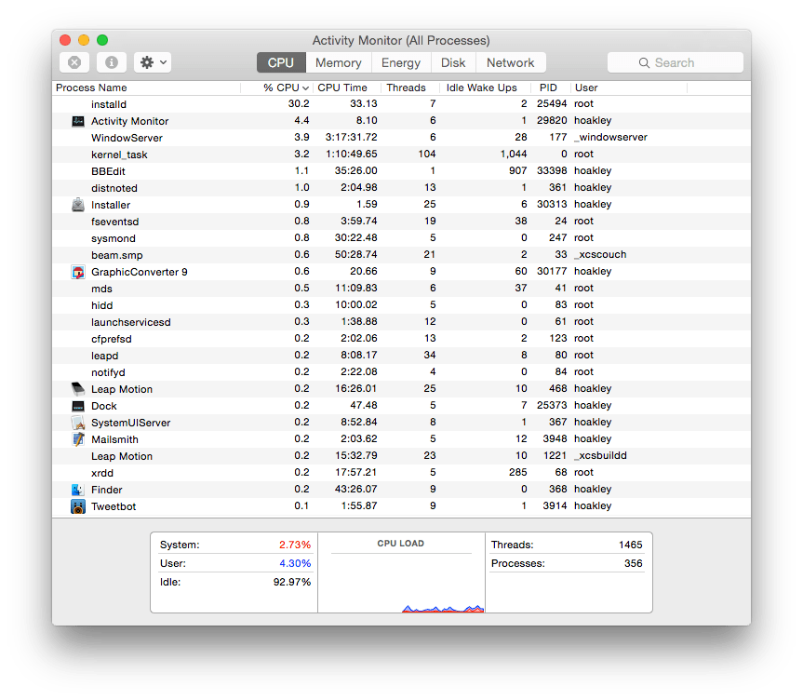This screenshot has width=803, height=700.
Task: Click the PID column header
Action: (x=548, y=87)
